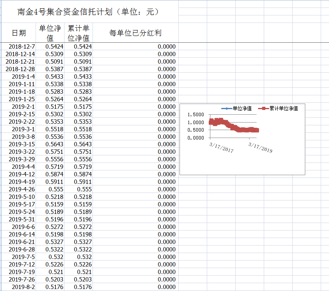Viewport: 329px width, 291px height.
Task: Click date cell 2019-4-26
Action: (x=19, y=189)
